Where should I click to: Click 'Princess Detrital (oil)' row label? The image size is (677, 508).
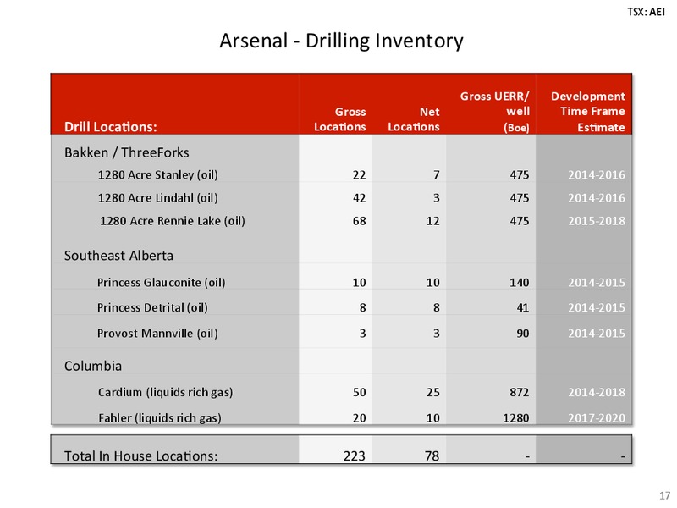(152, 307)
